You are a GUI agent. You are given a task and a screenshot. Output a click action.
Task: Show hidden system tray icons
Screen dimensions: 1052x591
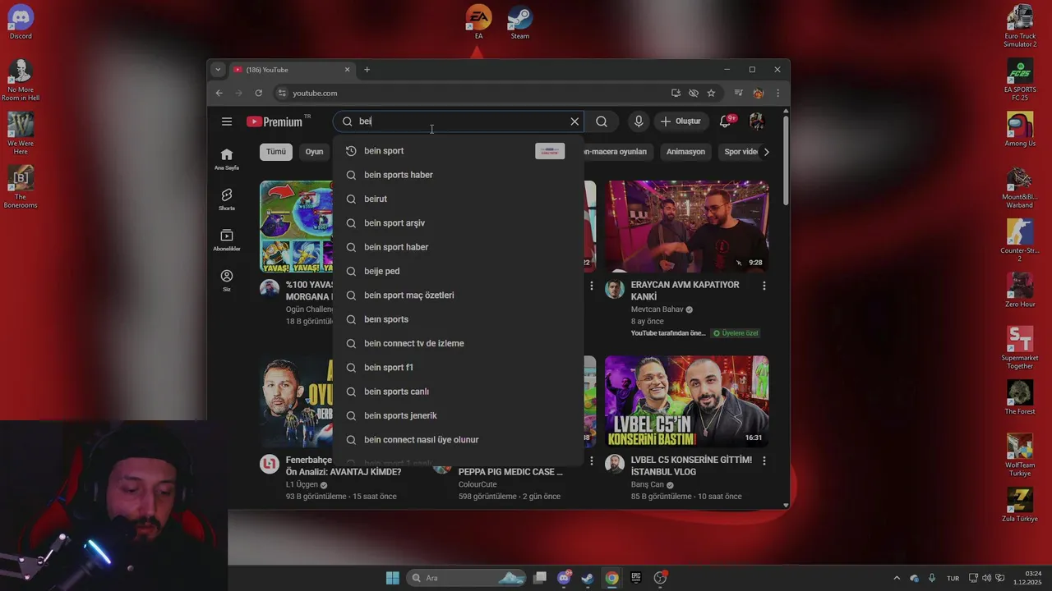[897, 578]
